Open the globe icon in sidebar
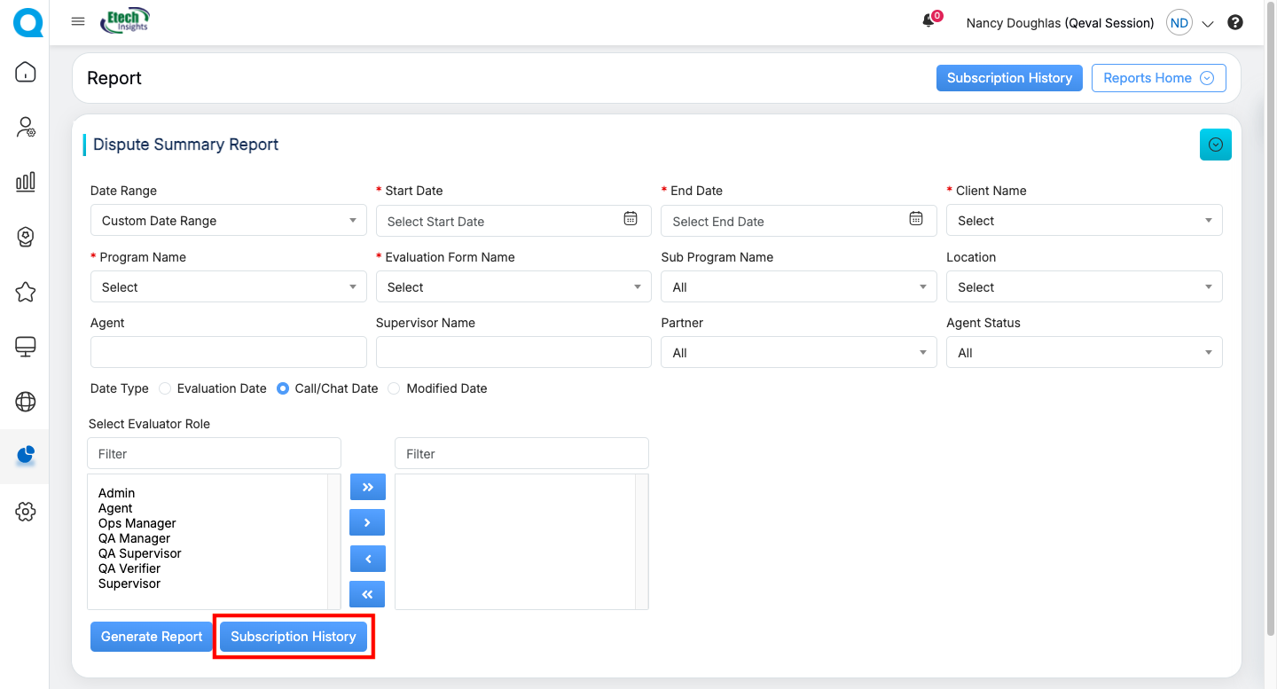 [26, 402]
